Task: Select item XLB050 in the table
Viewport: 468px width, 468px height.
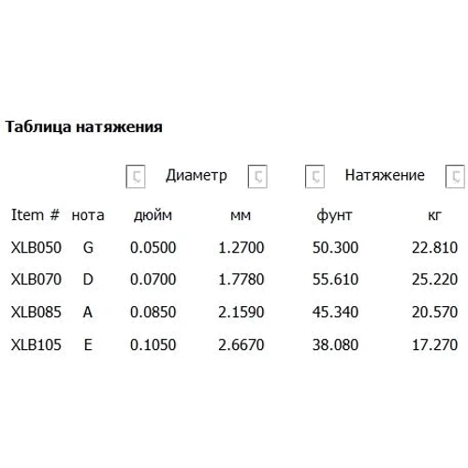Action: point(37,248)
